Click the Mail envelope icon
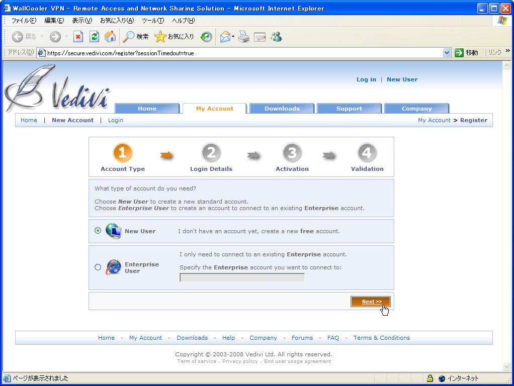Image resolution: width=514 pixels, height=386 pixels. coord(225,37)
